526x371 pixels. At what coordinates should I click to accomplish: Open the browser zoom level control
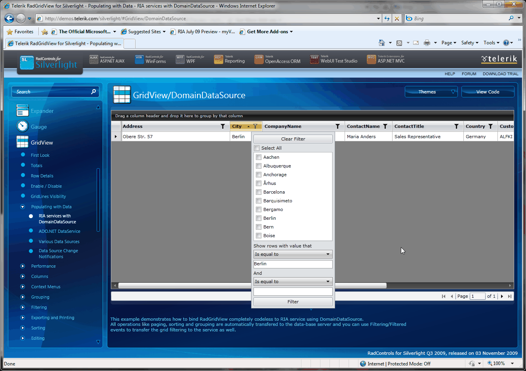coord(500,363)
